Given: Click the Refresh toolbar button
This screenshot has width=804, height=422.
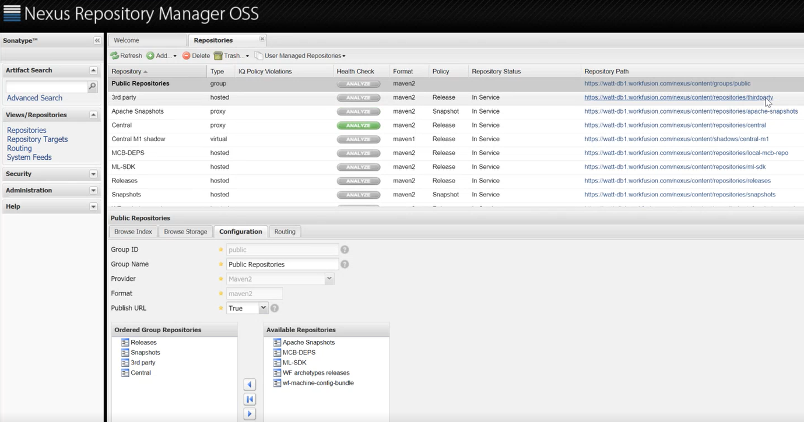Looking at the screenshot, I should [127, 55].
